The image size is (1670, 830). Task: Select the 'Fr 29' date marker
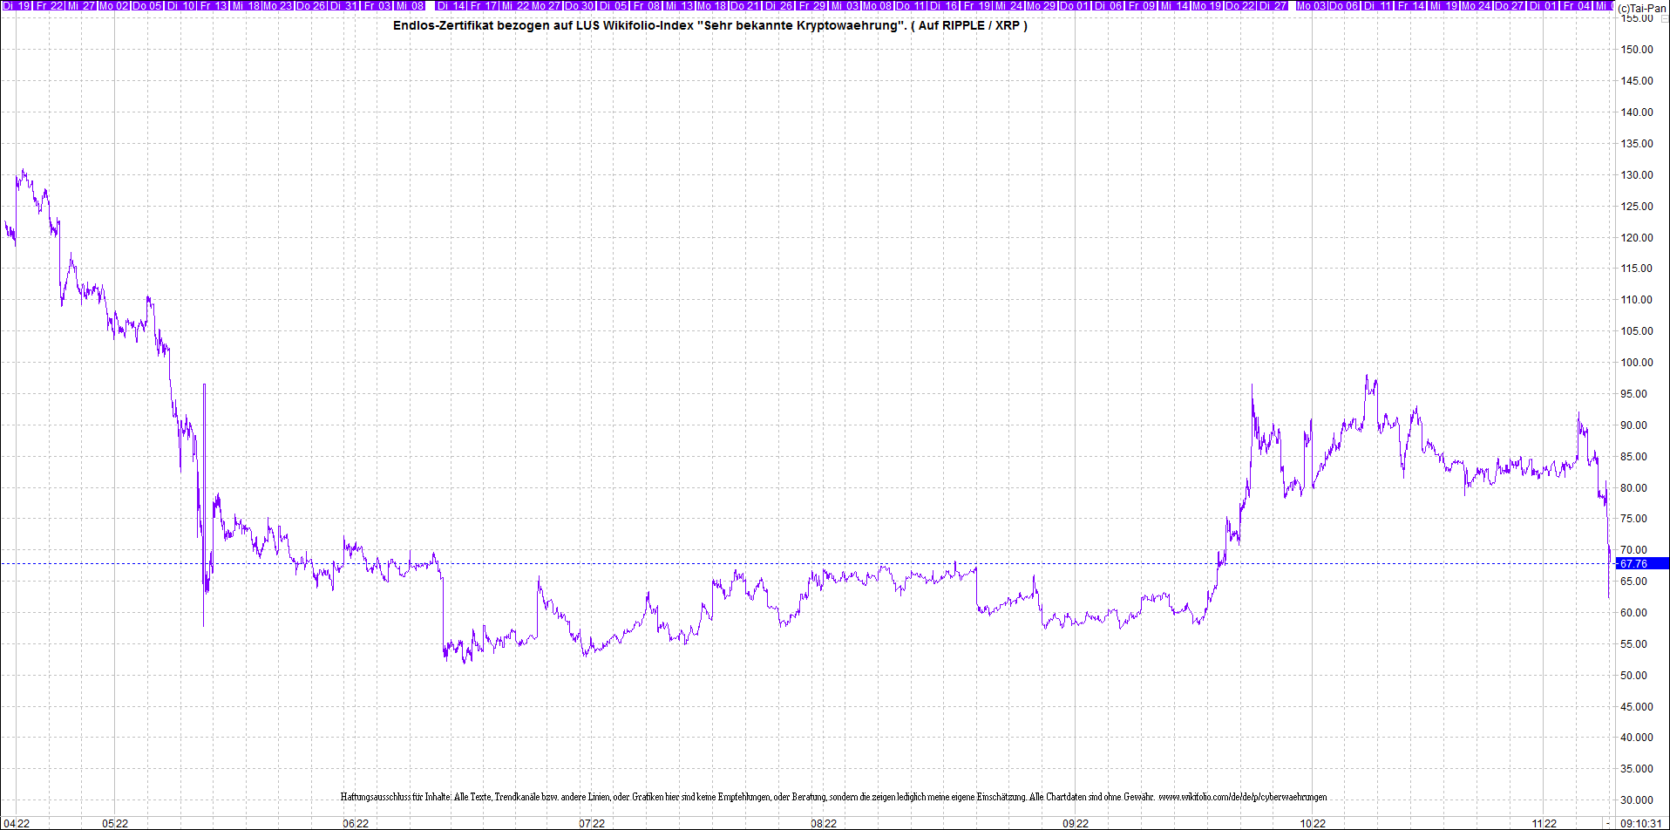812,5
